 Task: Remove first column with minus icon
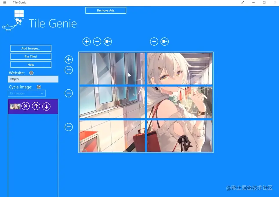click(97, 41)
